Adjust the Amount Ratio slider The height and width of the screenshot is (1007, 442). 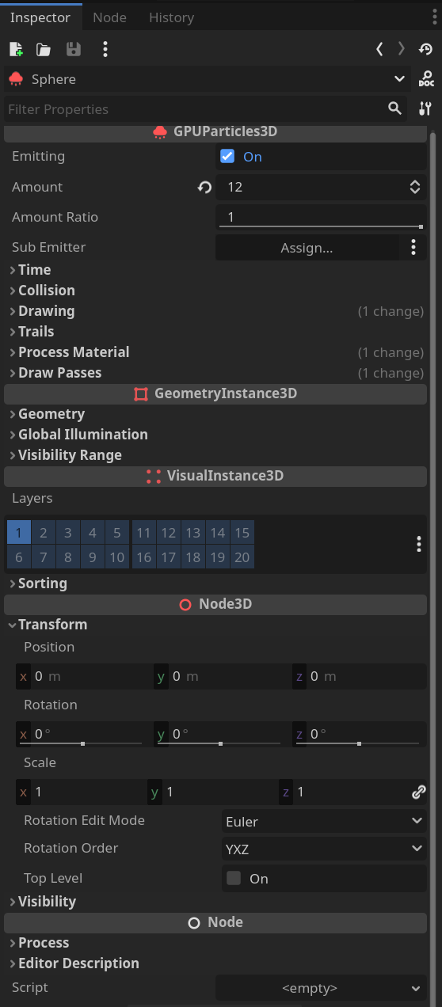click(321, 217)
